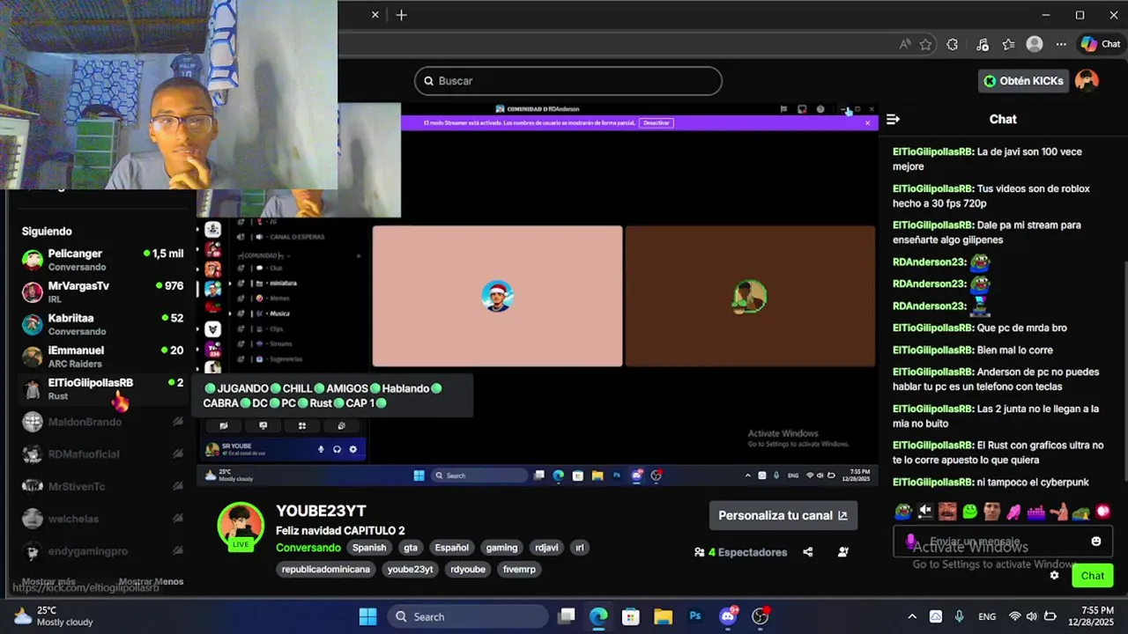
Task: Open iEmmanuel channel playing ARC Raiders
Action: 103,356
